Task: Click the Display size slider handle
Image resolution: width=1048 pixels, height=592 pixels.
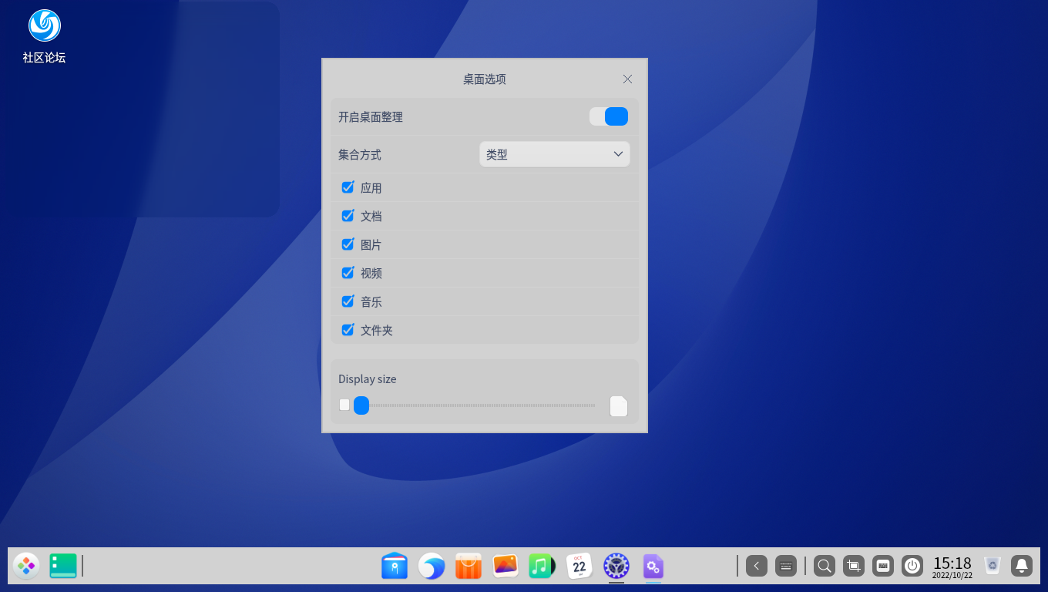Action: point(361,405)
